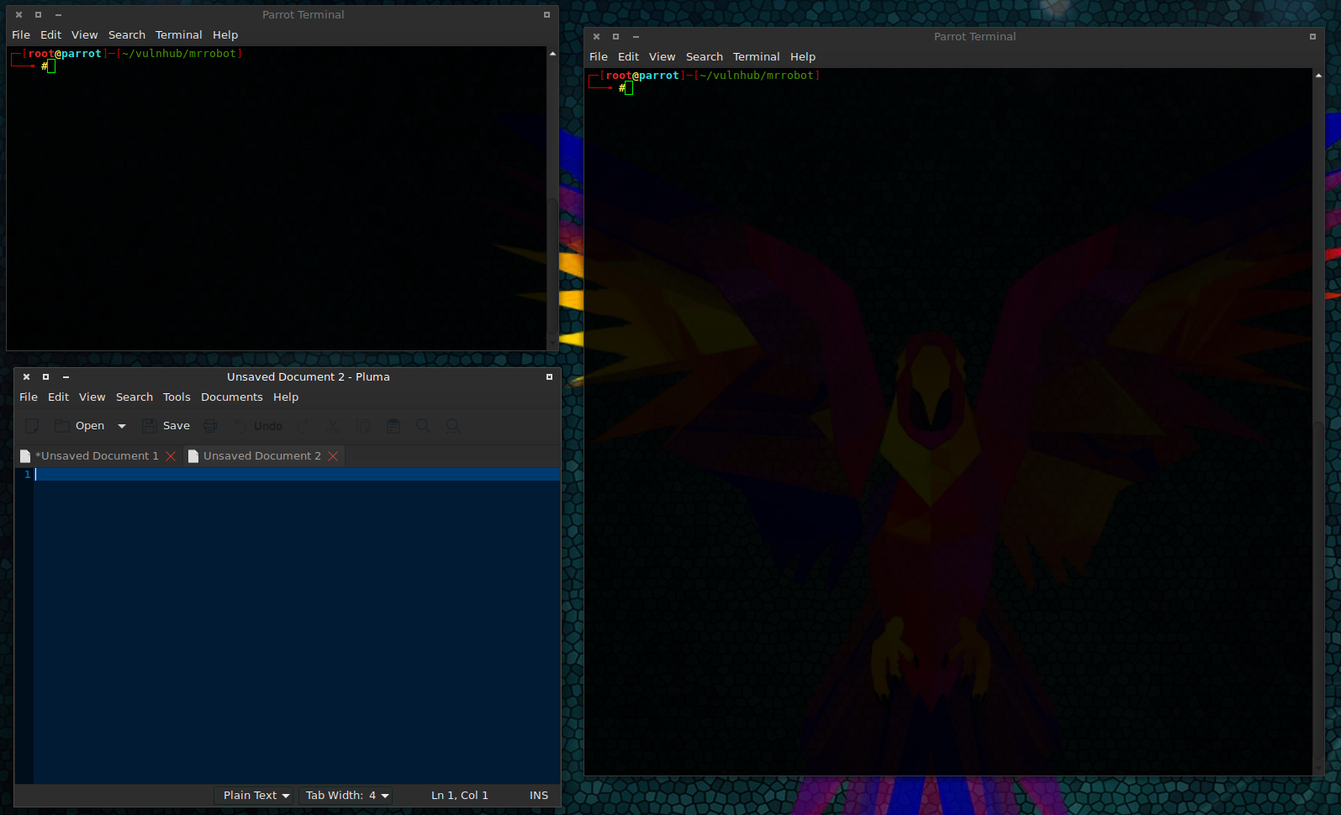Image resolution: width=1341 pixels, height=815 pixels.
Task: Click the Undo button in Pluma toolbar
Action: click(x=258, y=426)
